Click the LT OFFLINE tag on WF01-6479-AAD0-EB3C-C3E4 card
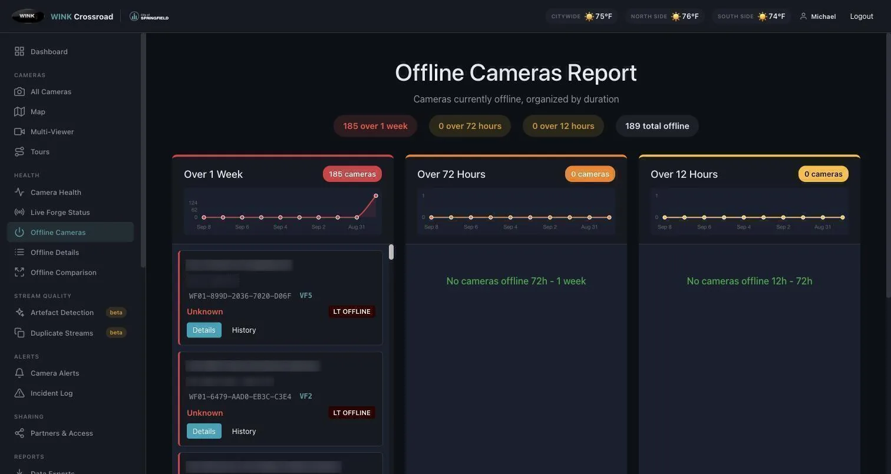This screenshot has width=891, height=474. tap(352, 413)
